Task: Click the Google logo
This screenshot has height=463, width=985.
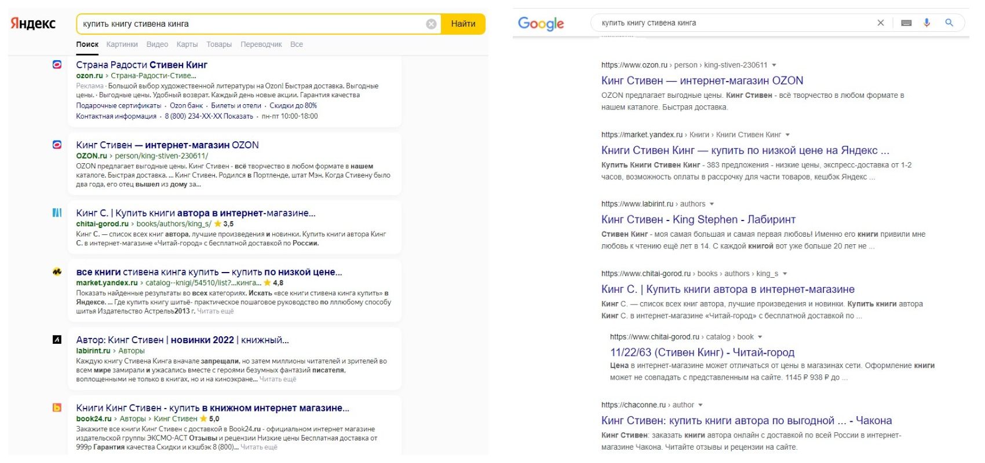Action: click(541, 23)
